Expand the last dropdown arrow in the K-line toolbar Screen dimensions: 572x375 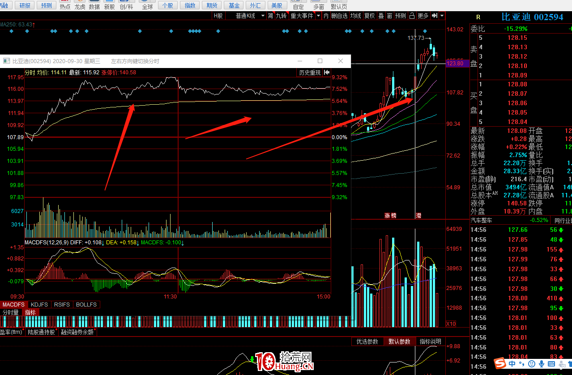point(442,16)
